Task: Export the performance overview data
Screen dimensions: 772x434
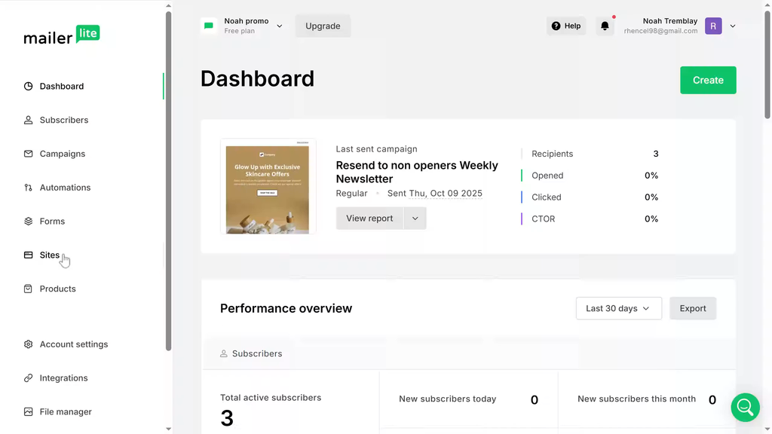Action: tap(692, 308)
